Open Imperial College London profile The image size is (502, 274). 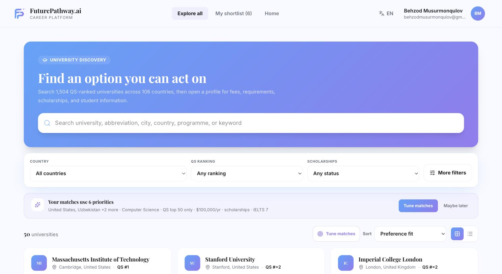pyautogui.click(x=390, y=259)
